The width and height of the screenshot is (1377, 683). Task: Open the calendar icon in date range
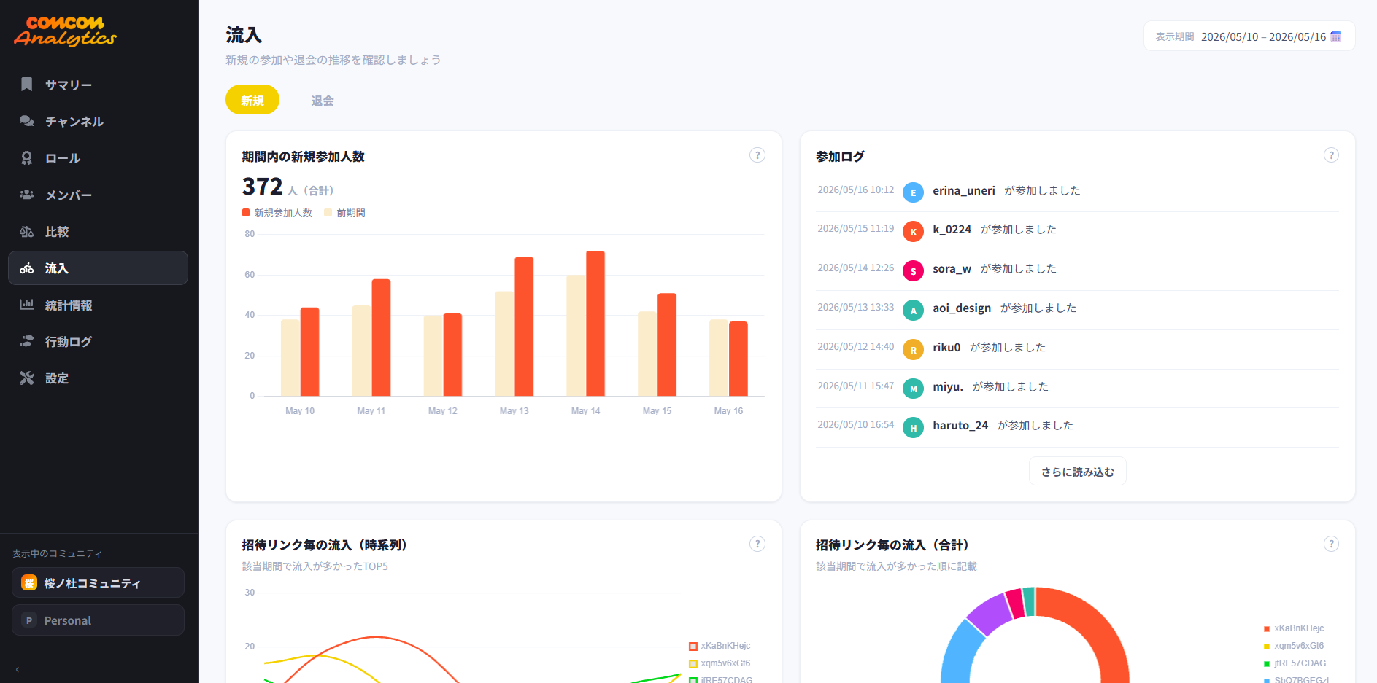[1335, 36]
